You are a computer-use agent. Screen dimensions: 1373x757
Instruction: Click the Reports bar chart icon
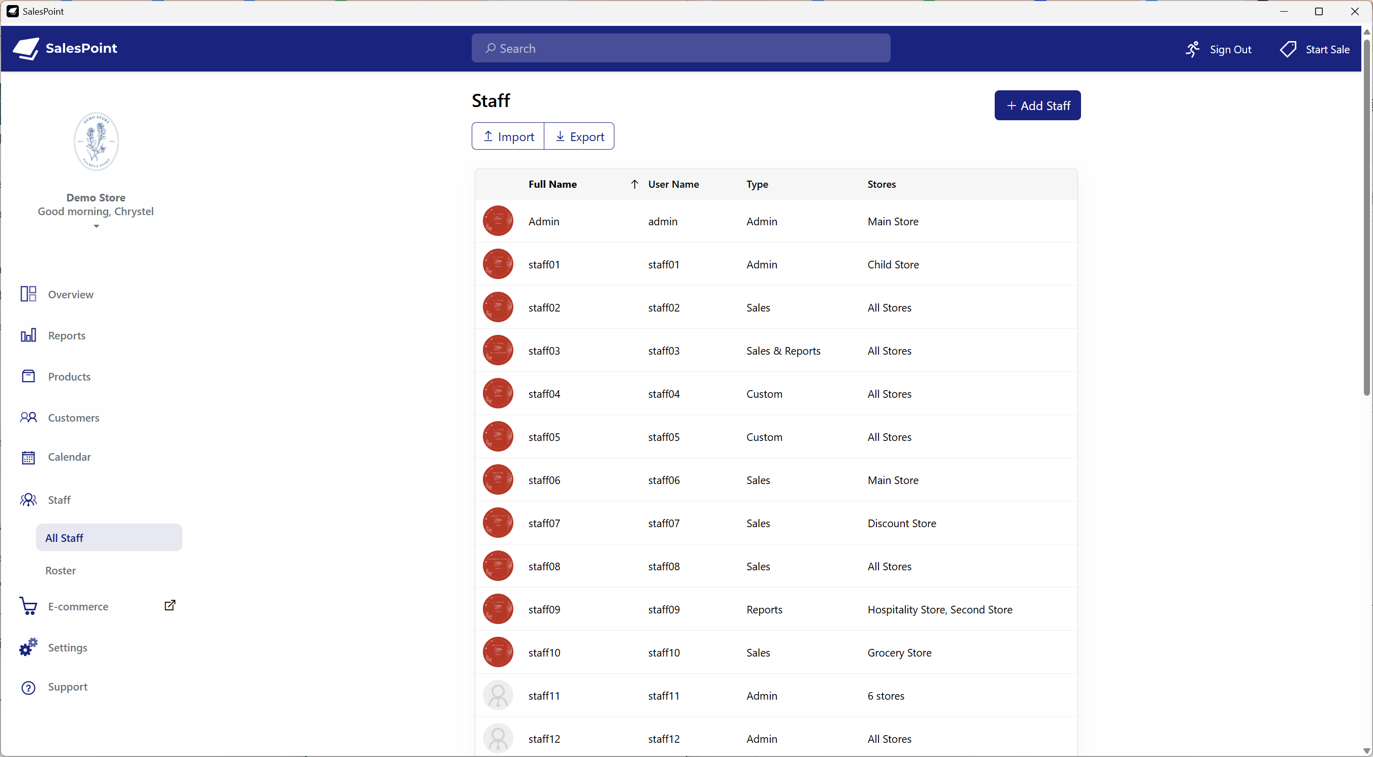(28, 335)
